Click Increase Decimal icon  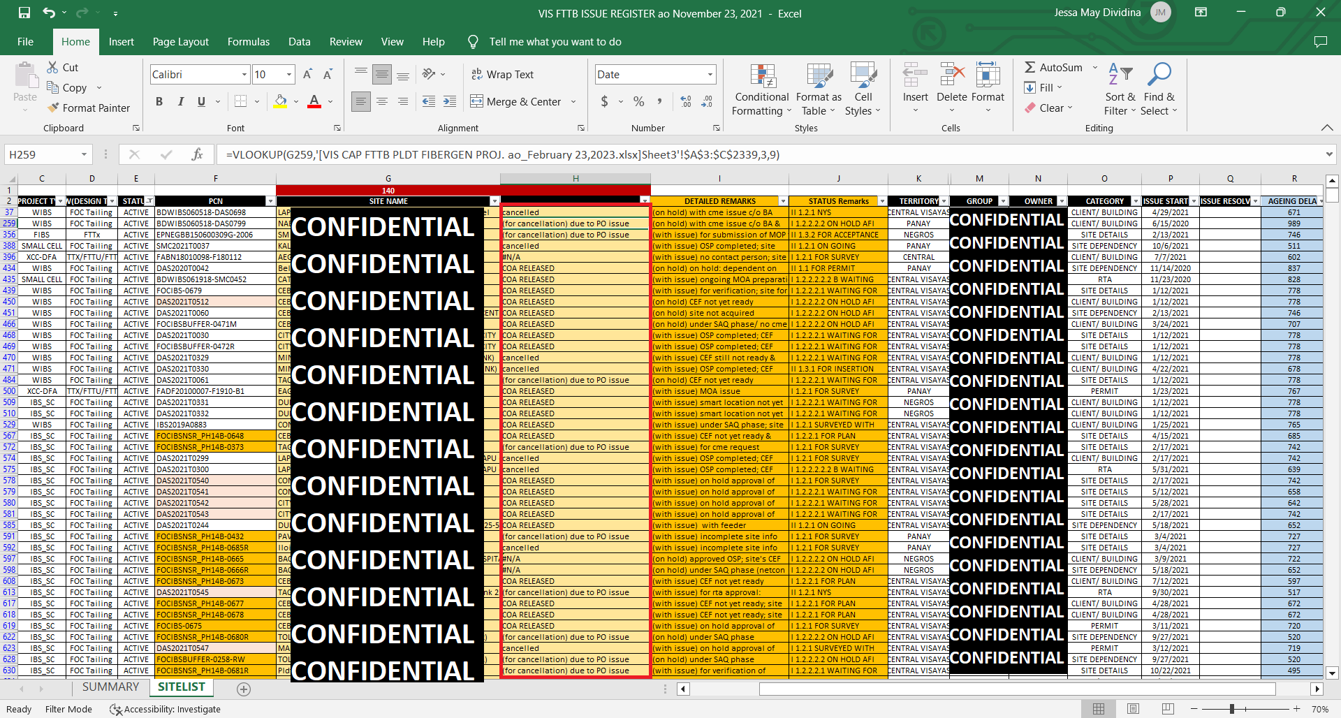(x=686, y=101)
